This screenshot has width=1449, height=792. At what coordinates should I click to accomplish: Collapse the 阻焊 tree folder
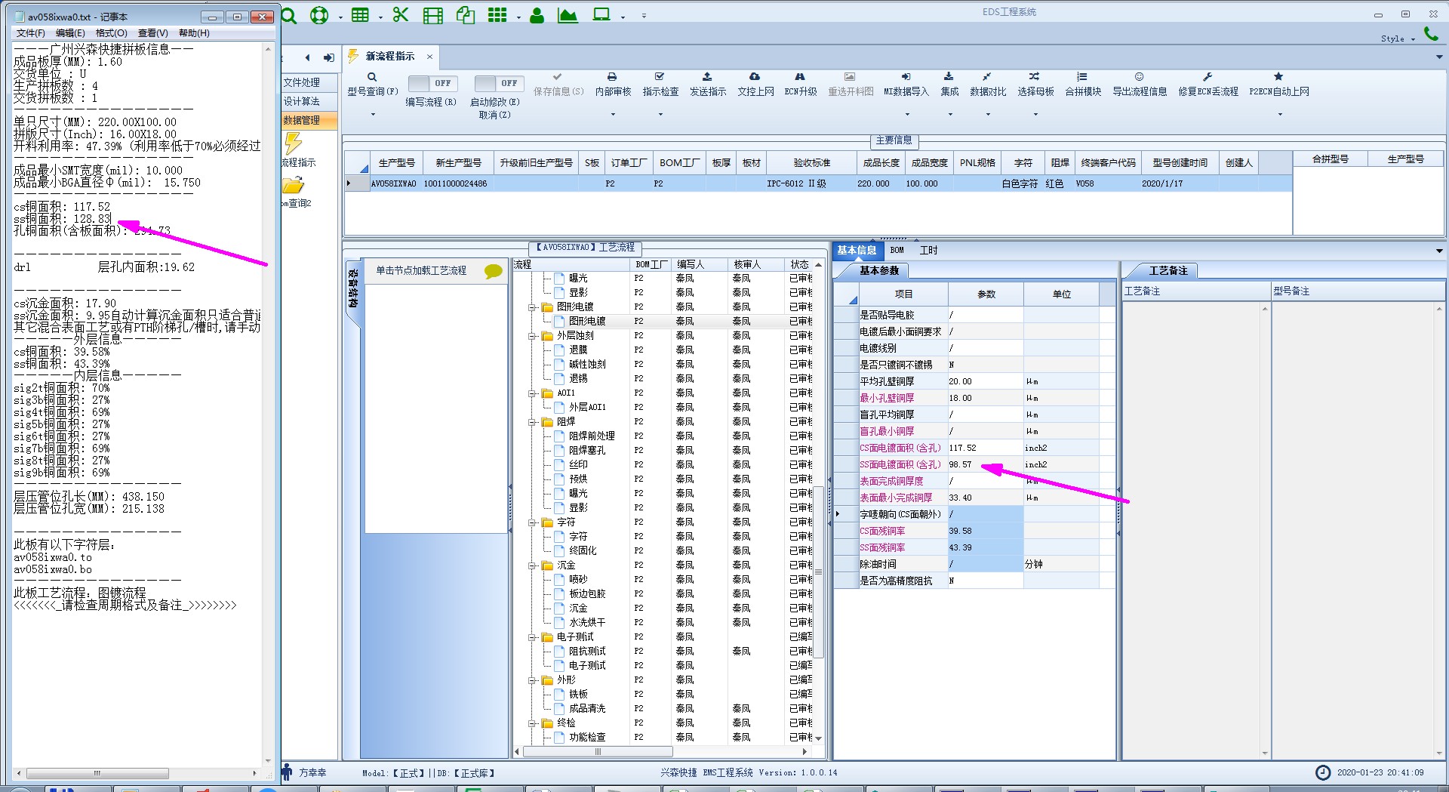point(532,422)
